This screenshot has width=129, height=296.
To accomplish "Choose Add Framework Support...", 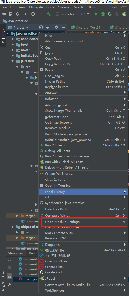I will tap(83, 41).
